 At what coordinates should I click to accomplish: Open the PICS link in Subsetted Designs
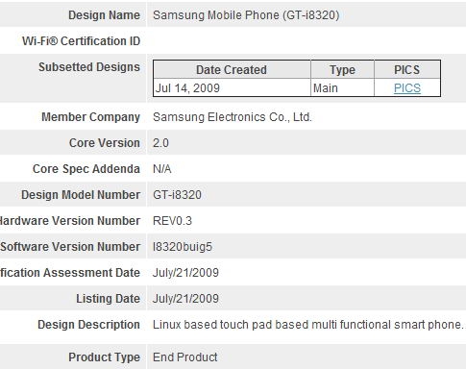coord(407,88)
